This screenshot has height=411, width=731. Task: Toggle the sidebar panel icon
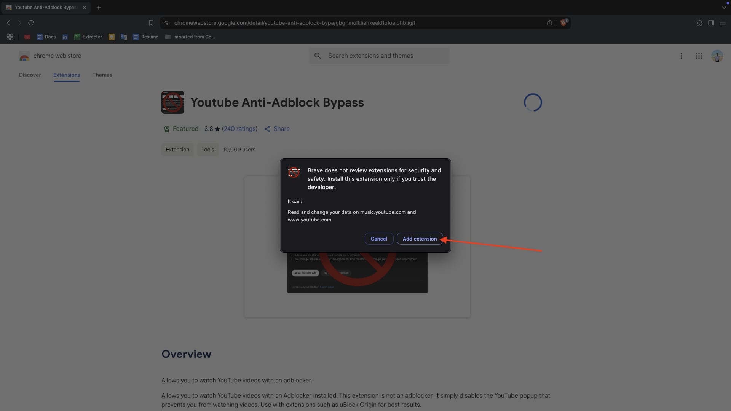(711, 23)
